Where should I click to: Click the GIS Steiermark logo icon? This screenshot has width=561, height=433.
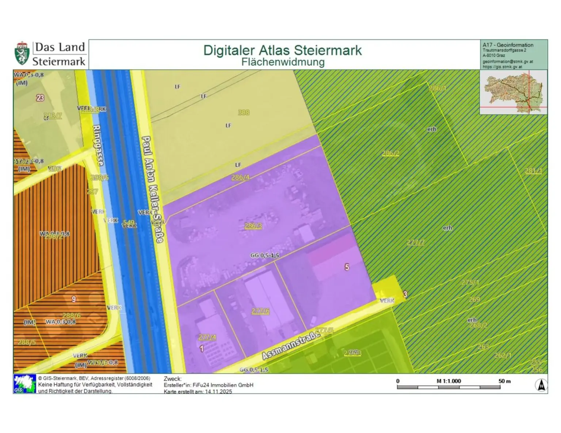point(24,384)
